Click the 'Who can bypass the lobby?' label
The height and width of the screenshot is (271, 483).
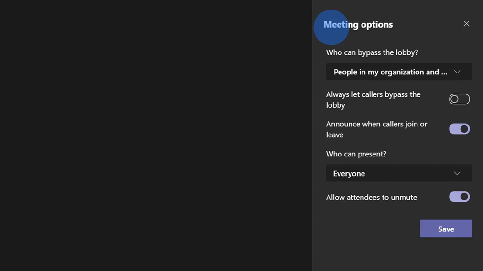coord(372,52)
